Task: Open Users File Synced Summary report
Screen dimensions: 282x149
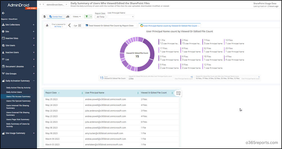Action: click(x=18, y=101)
